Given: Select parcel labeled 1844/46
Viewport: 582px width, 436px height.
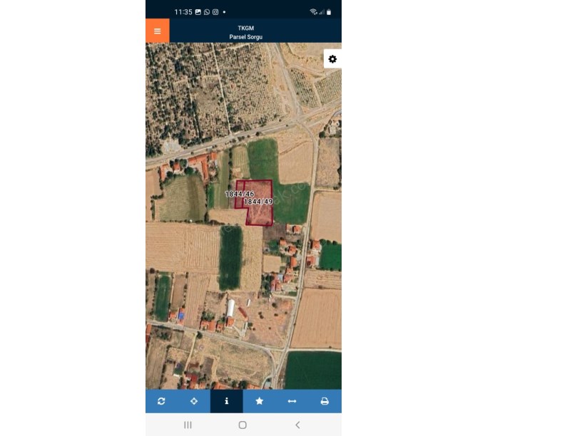Looking at the screenshot, I should [x=240, y=194].
